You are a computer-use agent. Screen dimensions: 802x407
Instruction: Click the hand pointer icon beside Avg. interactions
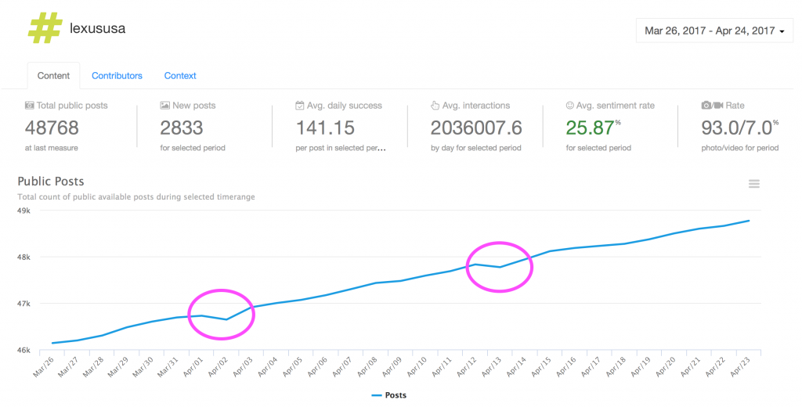coord(435,106)
